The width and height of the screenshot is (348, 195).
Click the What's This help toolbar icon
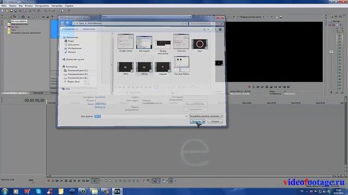coord(69,11)
